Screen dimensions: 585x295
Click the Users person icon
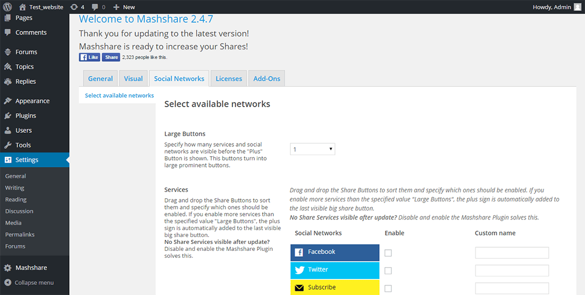coord(7,130)
